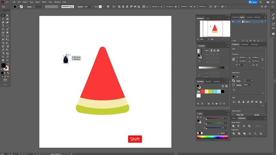Click the Recolor quick action button
This screenshot has height=155, width=276.
(257, 115)
